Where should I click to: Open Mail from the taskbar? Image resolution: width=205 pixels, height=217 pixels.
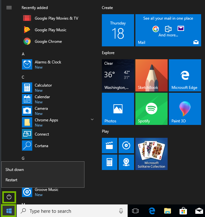199,211
